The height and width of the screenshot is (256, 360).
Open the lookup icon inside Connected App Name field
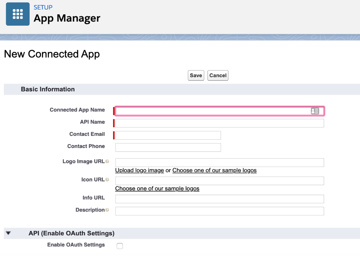(x=316, y=111)
